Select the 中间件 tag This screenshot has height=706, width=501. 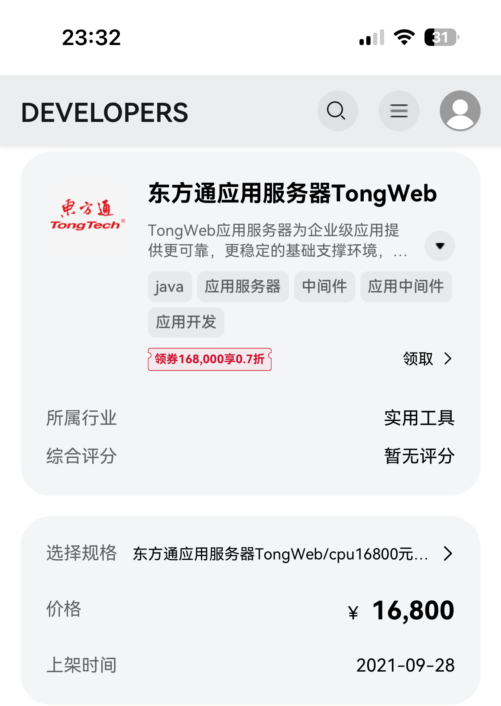pos(324,287)
